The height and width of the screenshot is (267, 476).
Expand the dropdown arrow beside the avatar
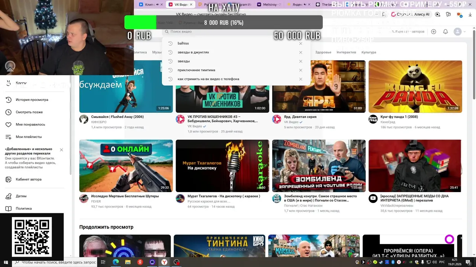(x=464, y=32)
